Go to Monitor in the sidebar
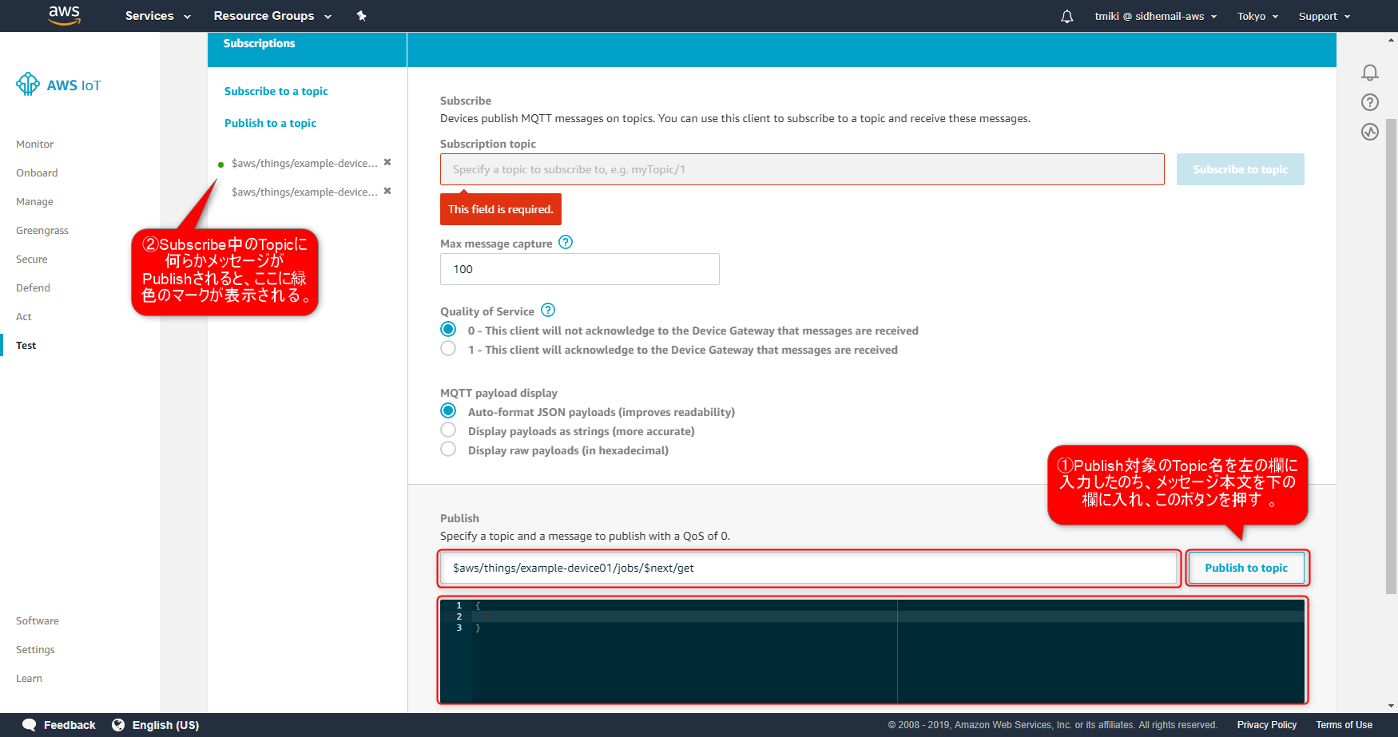This screenshot has width=1398, height=737. [35, 145]
